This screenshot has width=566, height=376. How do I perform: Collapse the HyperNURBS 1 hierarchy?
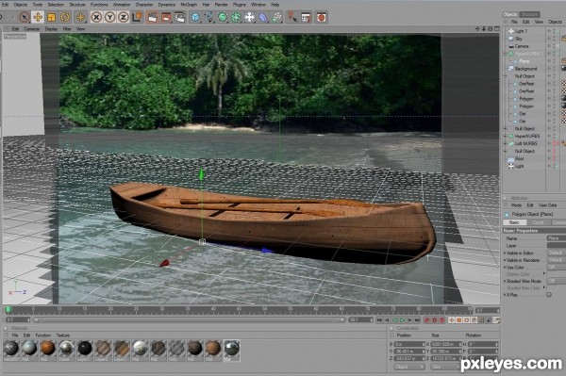point(506,54)
